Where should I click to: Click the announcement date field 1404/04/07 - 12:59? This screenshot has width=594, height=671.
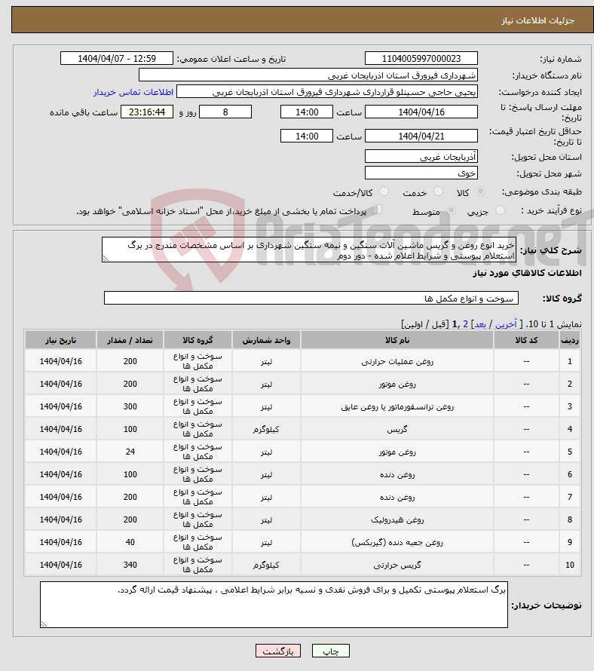[x=117, y=58]
